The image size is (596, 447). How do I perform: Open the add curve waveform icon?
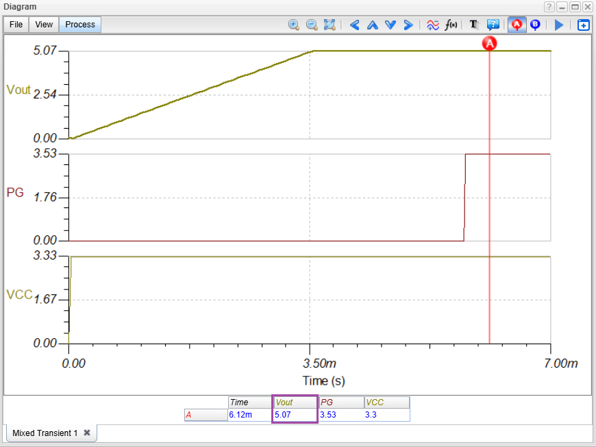pyautogui.click(x=433, y=25)
